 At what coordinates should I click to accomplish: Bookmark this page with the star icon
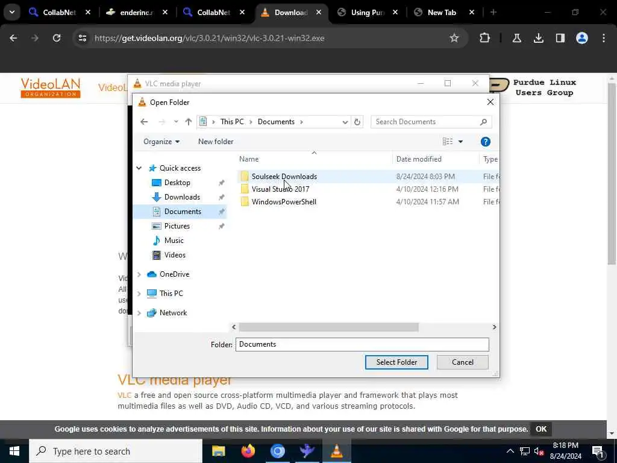(x=454, y=38)
